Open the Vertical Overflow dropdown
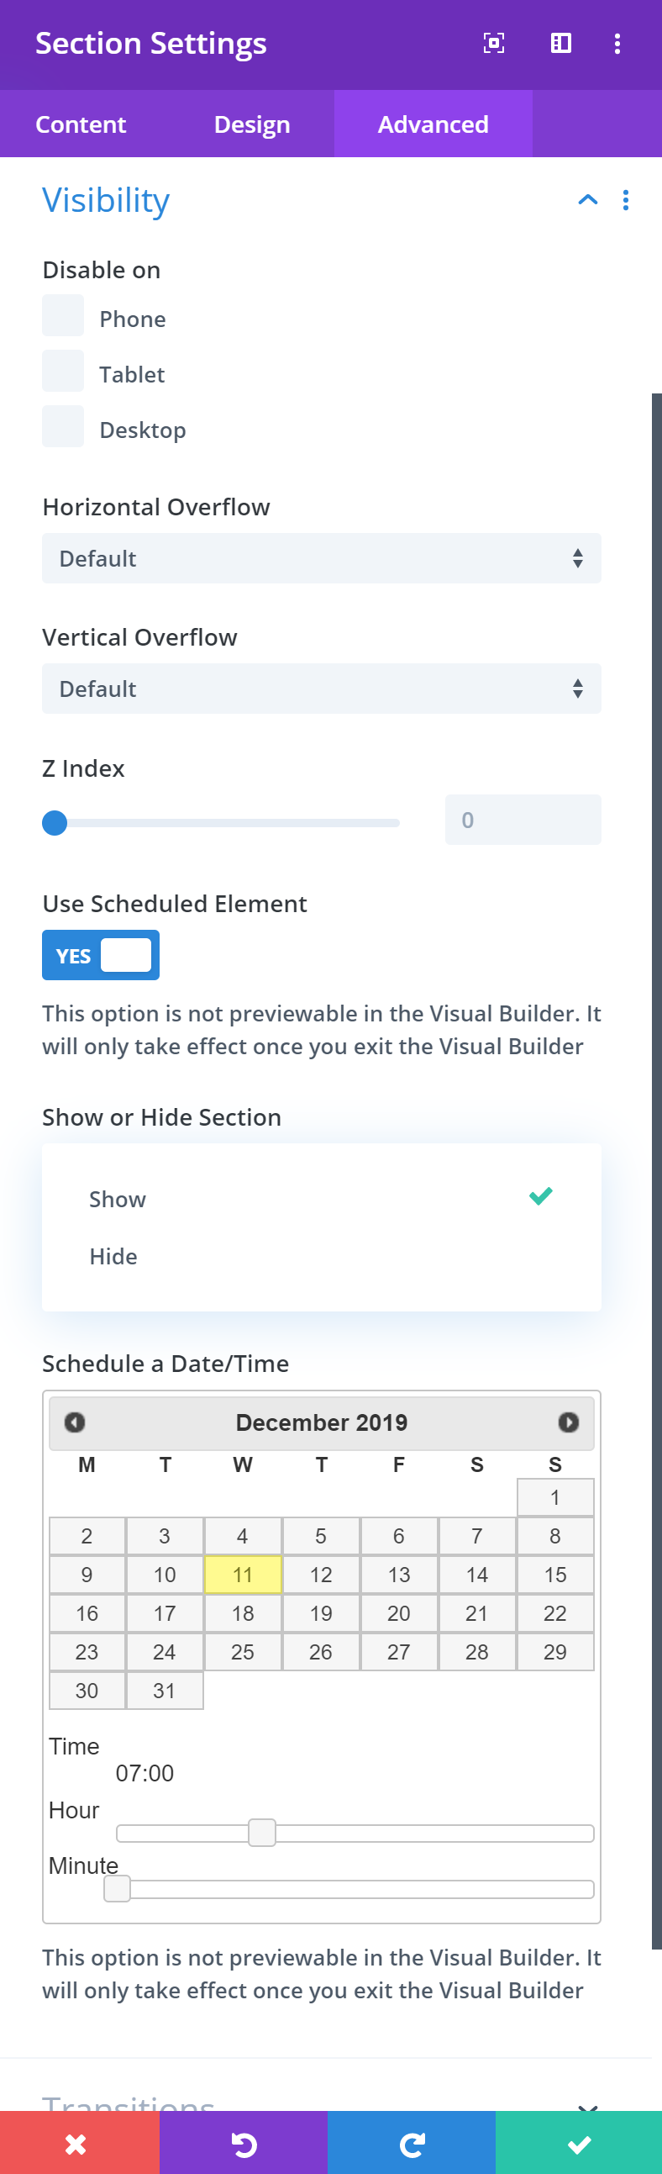Screen dimensions: 662x2174 [x=321, y=689]
